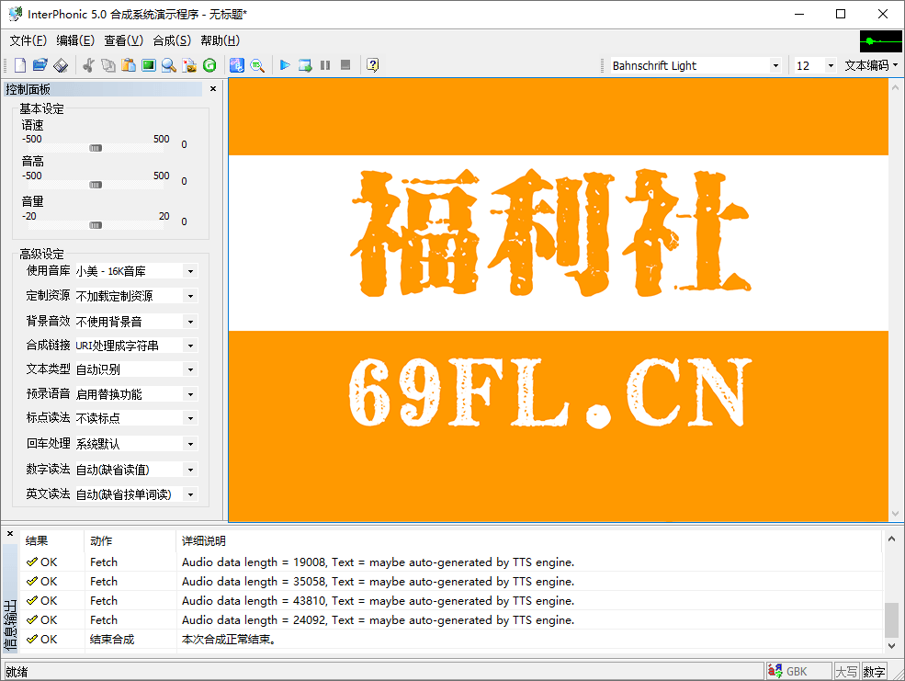Open the 帮助(H) menu
This screenshot has height=681, width=905.
[220, 40]
